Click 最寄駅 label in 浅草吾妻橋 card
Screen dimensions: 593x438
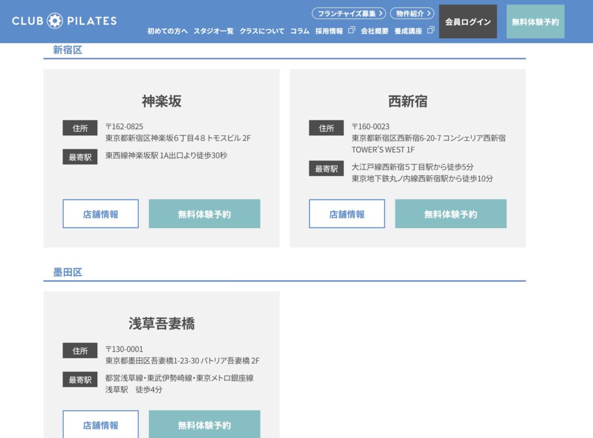pos(80,380)
